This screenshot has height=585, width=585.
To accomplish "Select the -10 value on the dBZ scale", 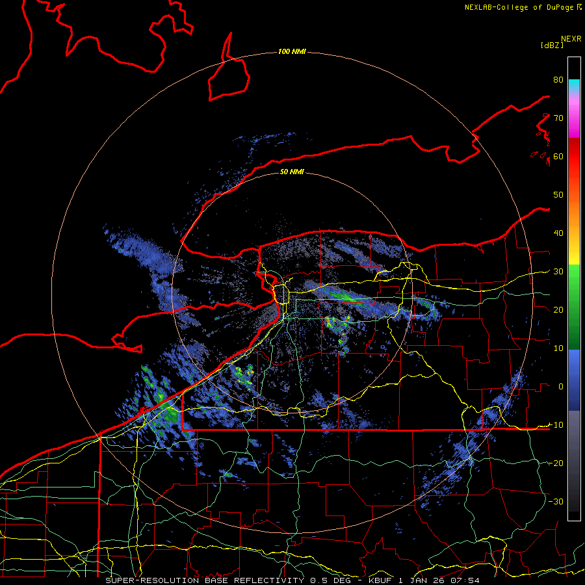I will click(x=556, y=424).
